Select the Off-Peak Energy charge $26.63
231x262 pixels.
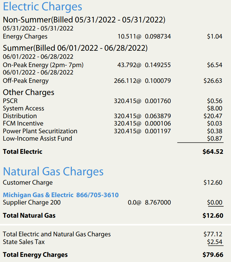click(x=213, y=81)
